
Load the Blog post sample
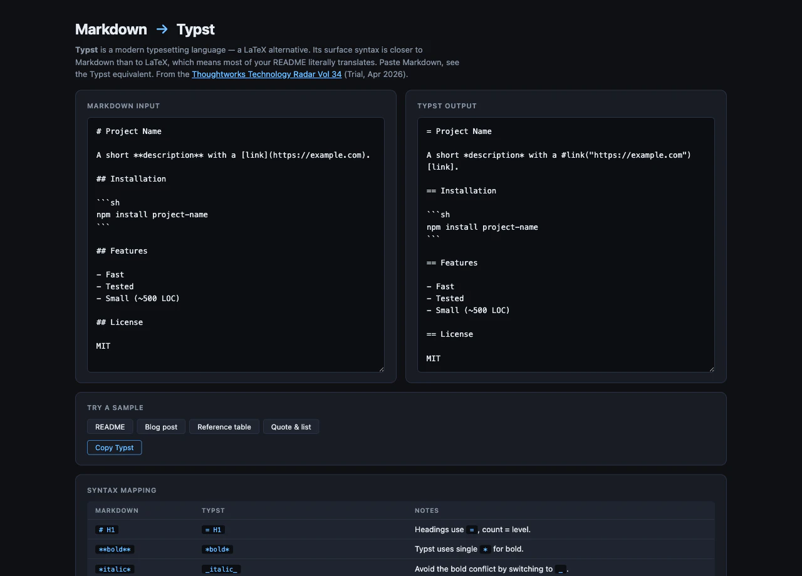[x=161, y=427]
